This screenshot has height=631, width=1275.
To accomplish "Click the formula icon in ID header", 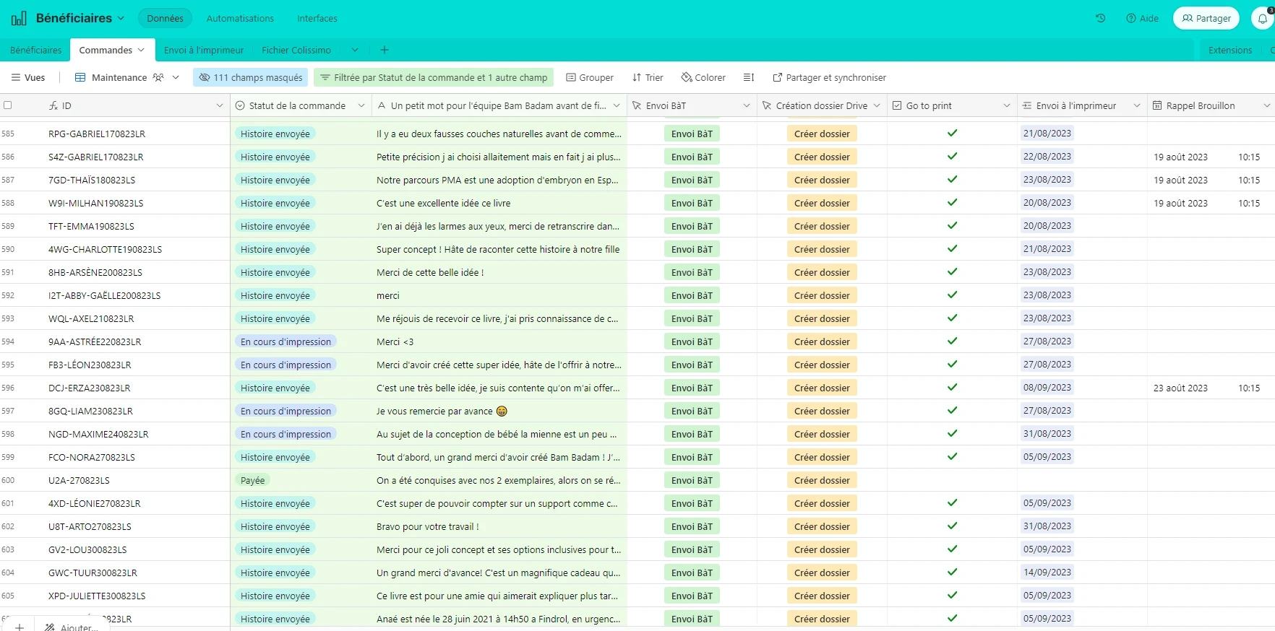I will pos(53,105).
